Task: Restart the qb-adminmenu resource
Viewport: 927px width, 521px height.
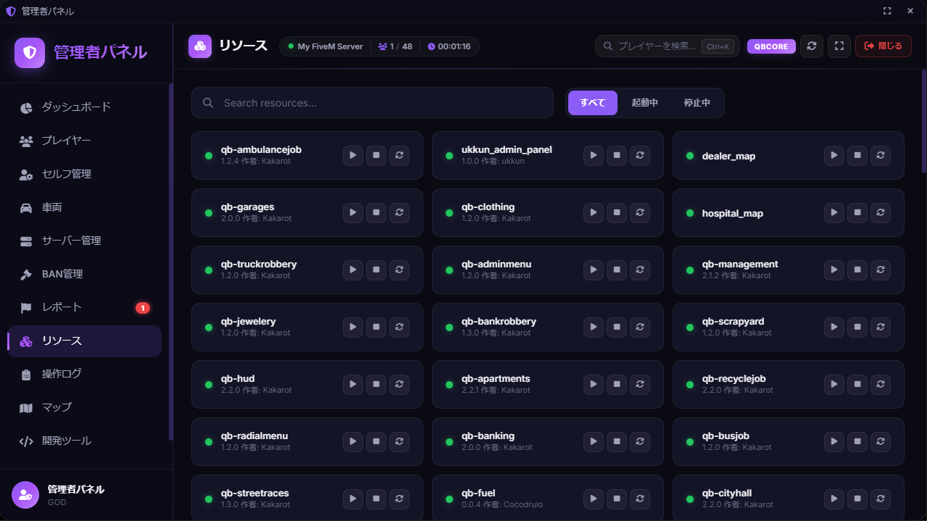Action: [640, 270]
